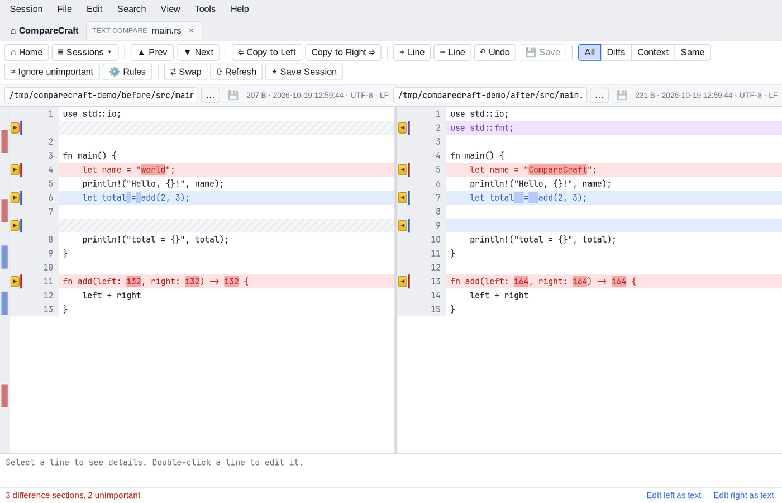This screenshot has height=503, width=782.
Task: Refresh the comparison
Action: pyautogui.click(x=236, y=72)
